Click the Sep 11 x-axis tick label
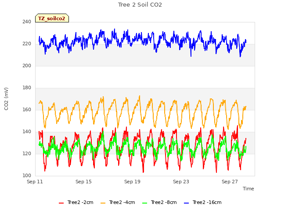The image size is (281, 211). click(35, 182)
